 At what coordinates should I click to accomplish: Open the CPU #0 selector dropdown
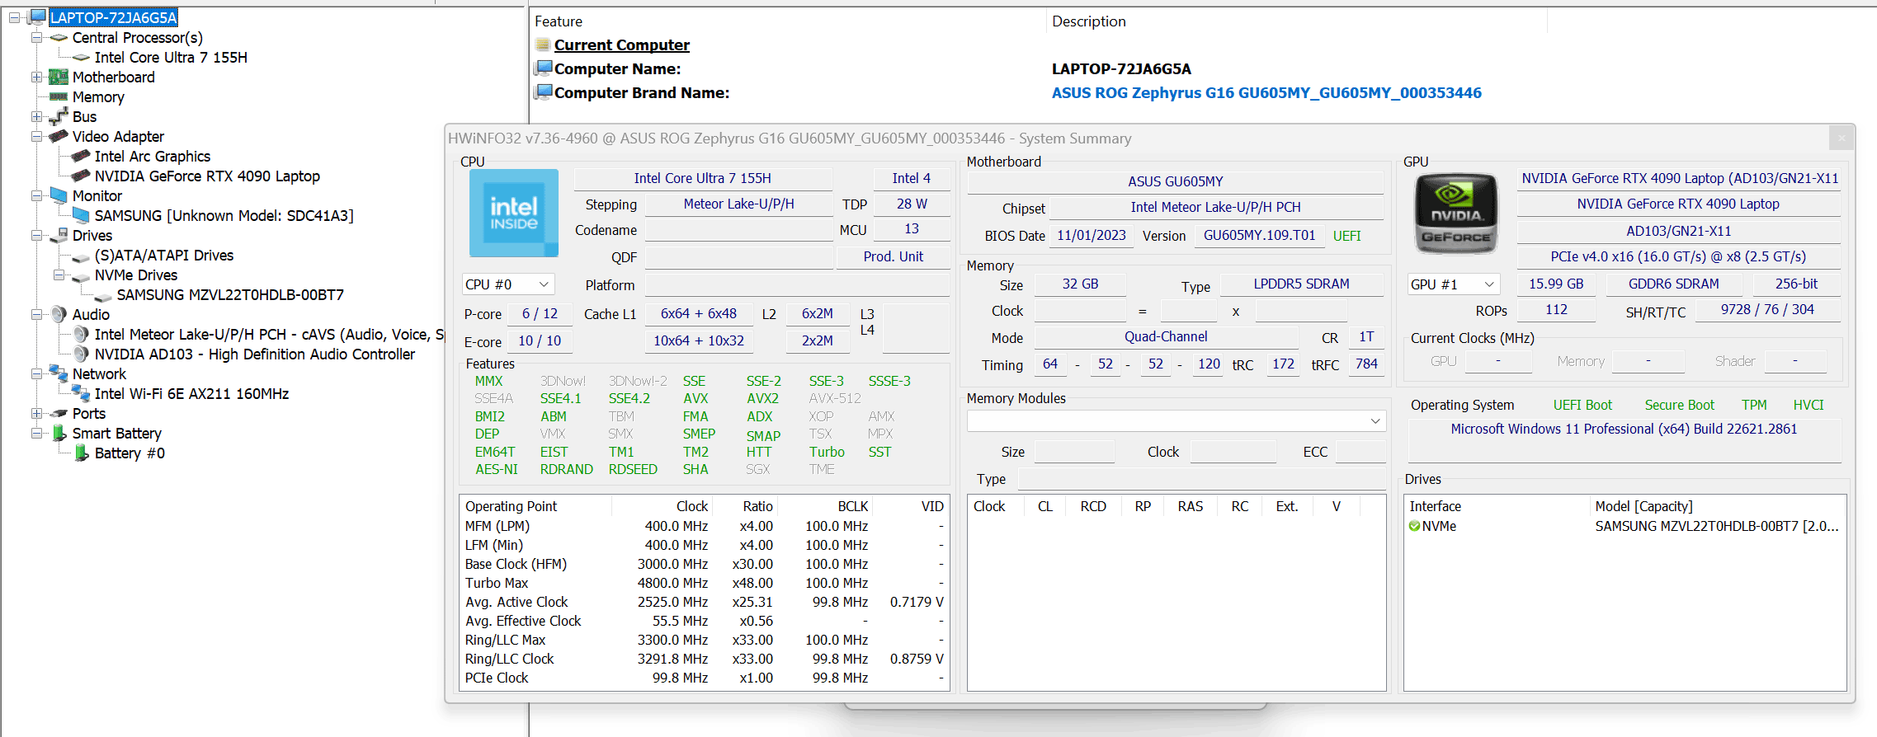coord(508,284)
